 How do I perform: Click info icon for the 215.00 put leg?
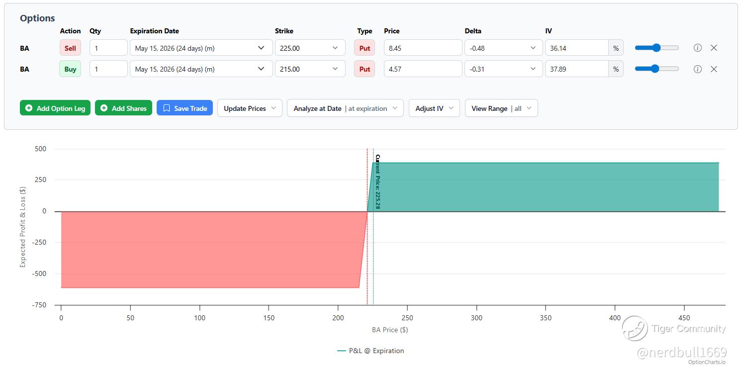(x=697, y=69)
